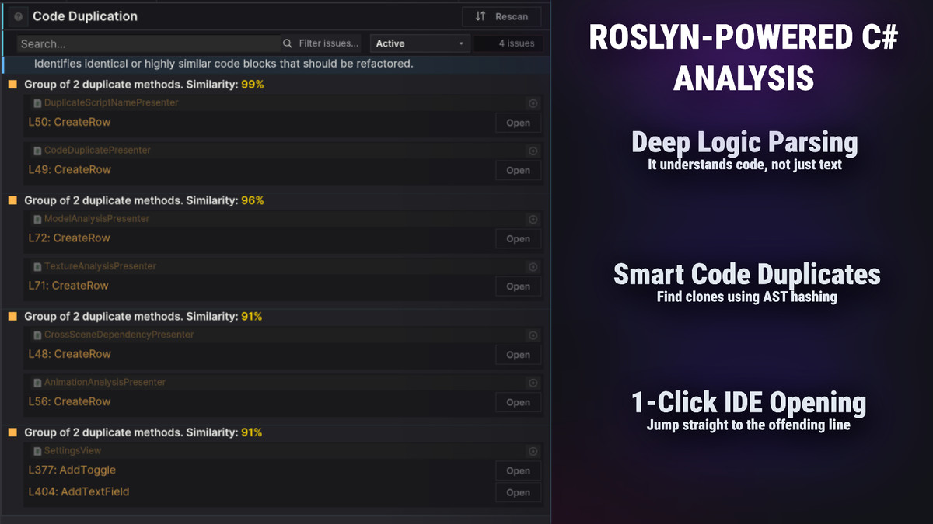Click the file icon beside DuplicateScriptNamePresenter
This screenshot has width=933, height=524.
point(37,102)
